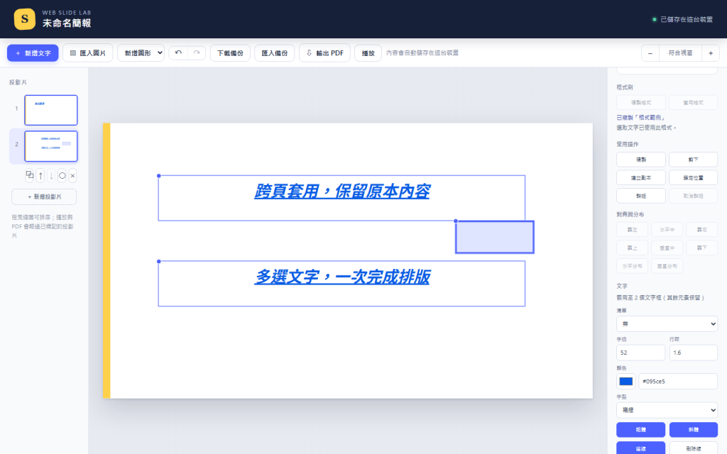Screen dimensions: 727x454
Task: Open the 新增圖形 shape dropdown
Action: (x=141, y=52)
